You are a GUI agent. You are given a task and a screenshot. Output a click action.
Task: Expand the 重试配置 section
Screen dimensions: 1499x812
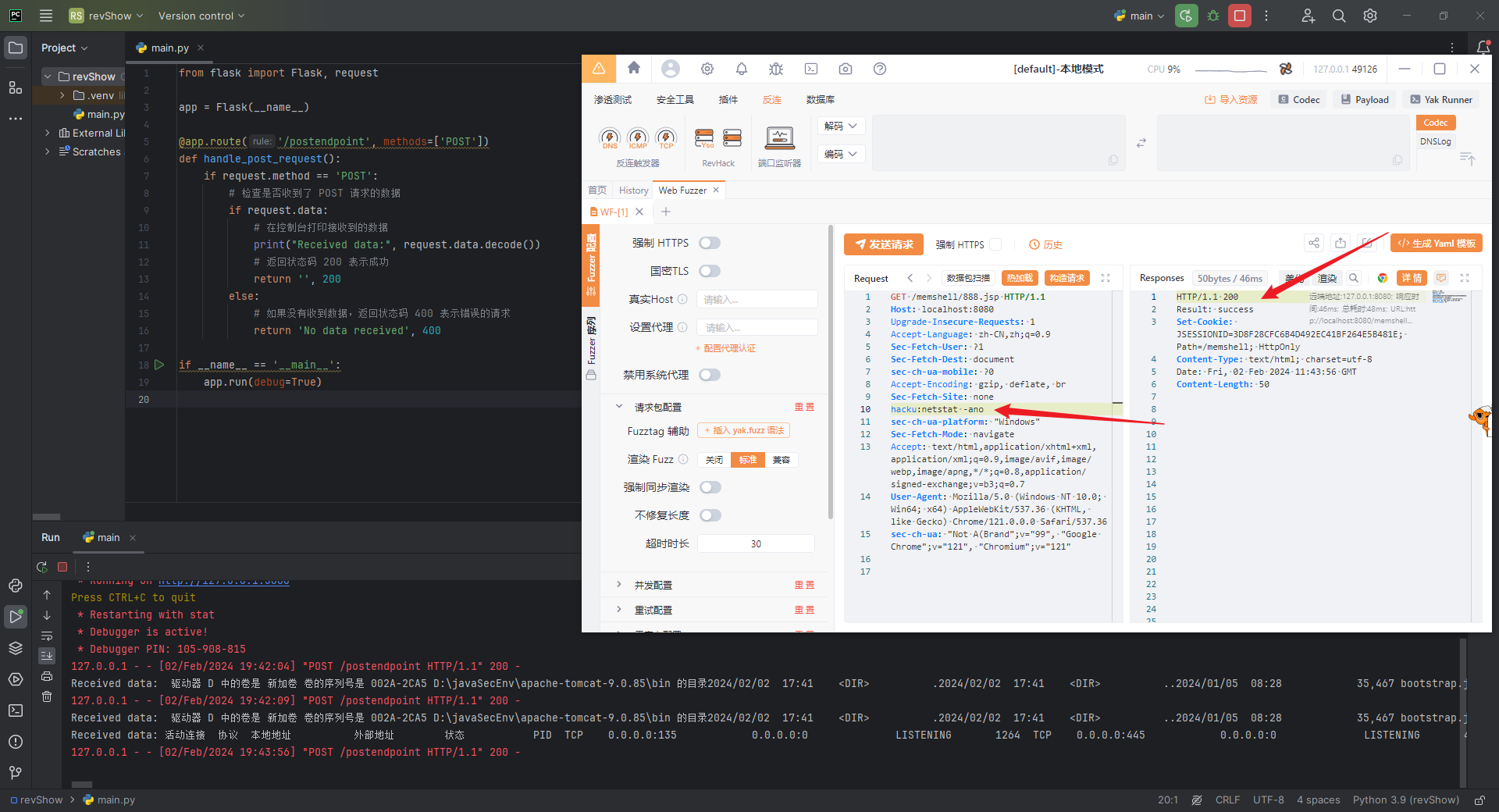tap(619, 610)
